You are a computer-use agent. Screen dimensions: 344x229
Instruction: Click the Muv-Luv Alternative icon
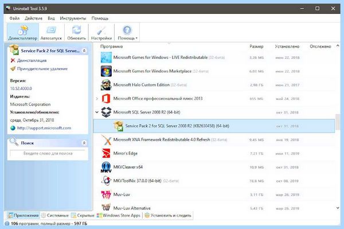point(106,207)
